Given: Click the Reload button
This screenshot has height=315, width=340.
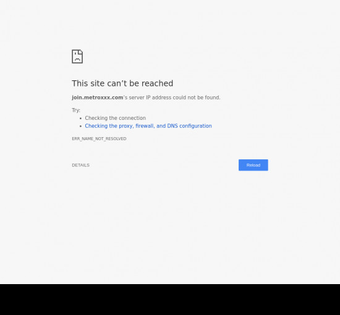Looking at the screenshot, I should tap(253, 165).
